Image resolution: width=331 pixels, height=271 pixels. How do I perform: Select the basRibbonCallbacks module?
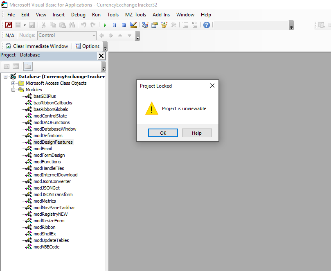point(53,103)
